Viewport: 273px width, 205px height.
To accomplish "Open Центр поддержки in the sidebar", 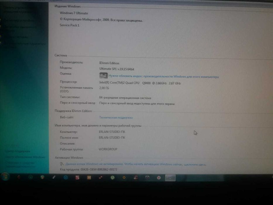I will pyautogui.click(x=18, y=151).
